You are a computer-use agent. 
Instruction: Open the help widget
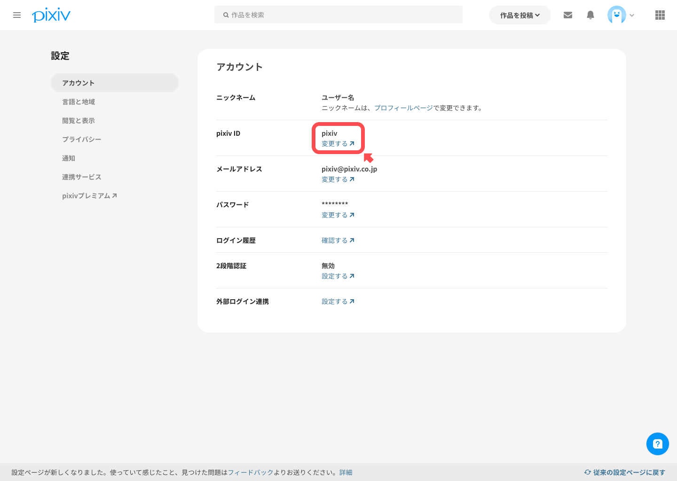(x=657, y=443)
